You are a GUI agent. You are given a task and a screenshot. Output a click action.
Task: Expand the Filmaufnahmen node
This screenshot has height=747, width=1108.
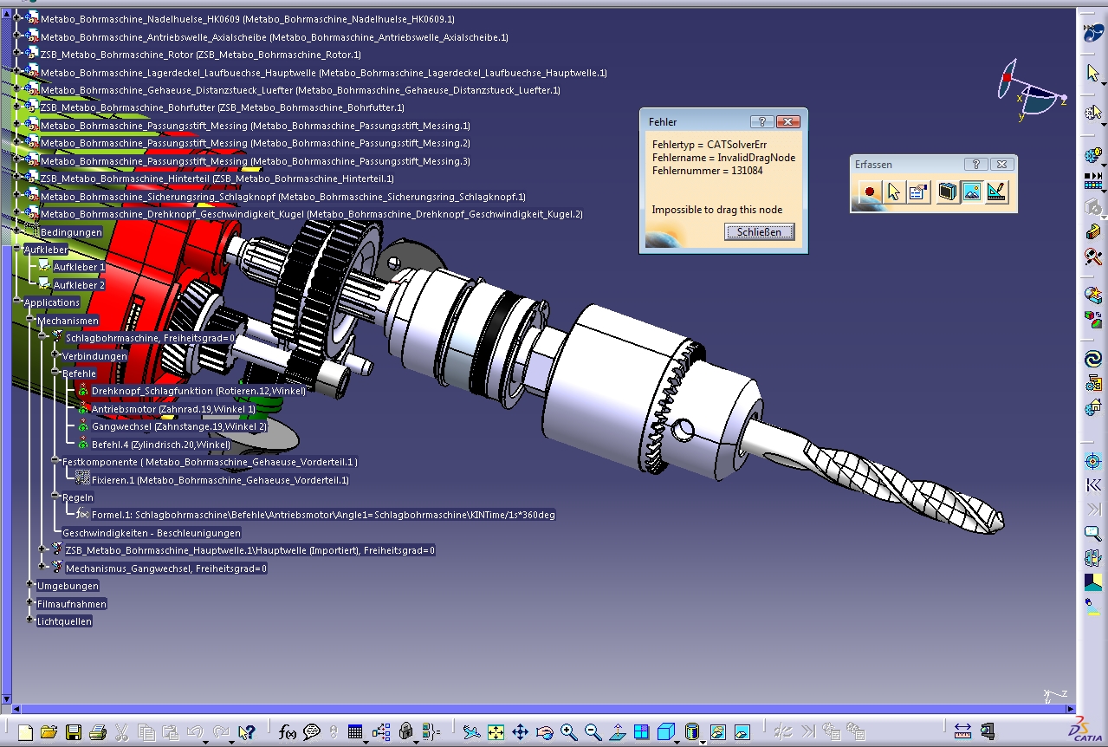coord(30,603)
